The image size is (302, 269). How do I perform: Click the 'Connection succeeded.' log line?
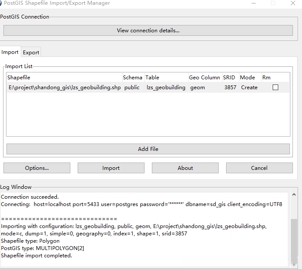[x=30, y=197]
